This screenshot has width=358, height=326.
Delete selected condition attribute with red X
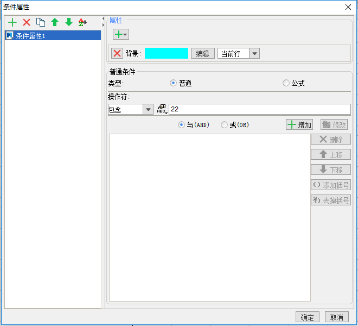tap(27, 22)
